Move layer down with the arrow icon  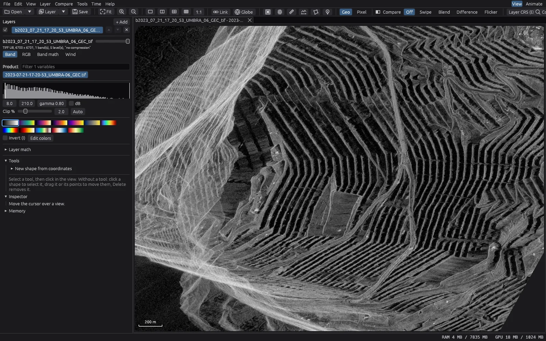(x=118, y=30)
